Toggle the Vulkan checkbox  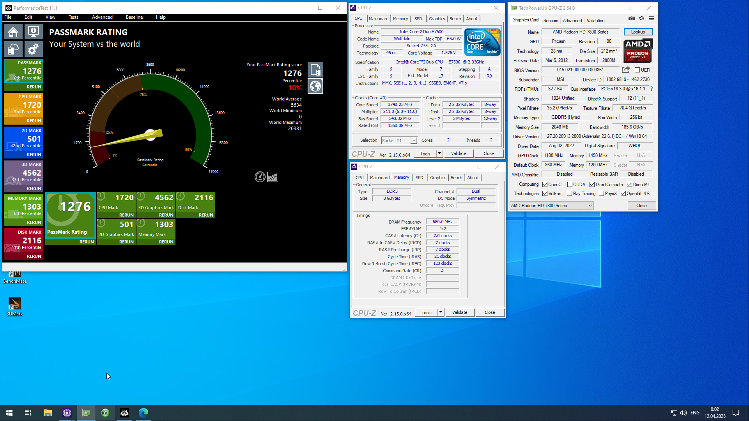[545, 194]
